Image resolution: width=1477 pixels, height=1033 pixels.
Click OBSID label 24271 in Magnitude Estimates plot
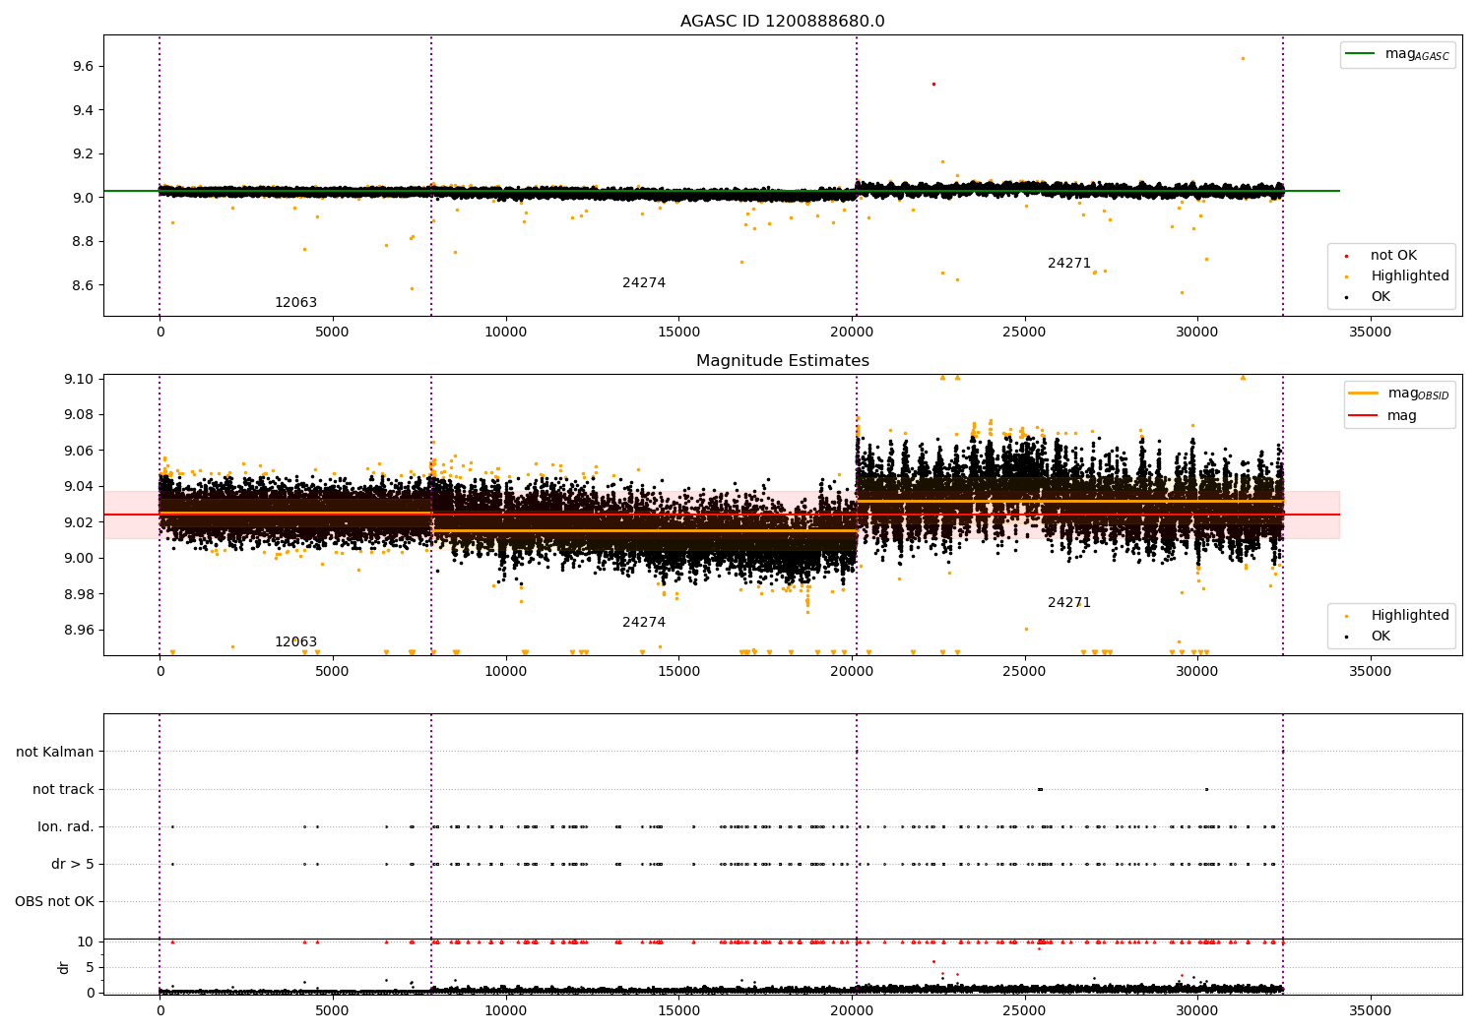[x=1069, y=603]
